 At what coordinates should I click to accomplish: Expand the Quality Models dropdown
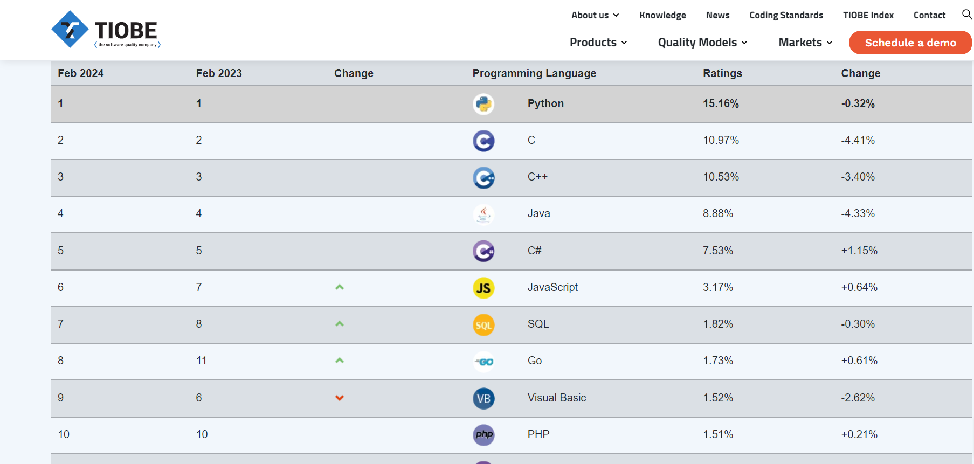tap(702, 42)
